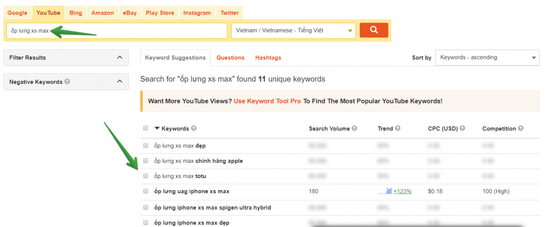Click keyword 'ốp lưng iphone xs max spigen ultra hybrid'
Image resolution: width=548 pixels, height=227 pixels.
[x=212, y=207]
